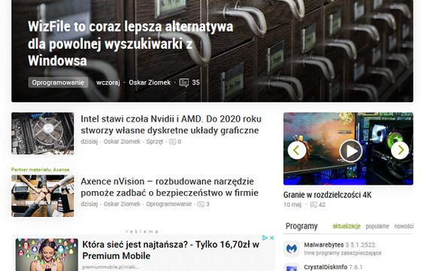The image size is (421, 271).
Task: Open Oprogramowanie category under Axence article
Action: [169, 204]
